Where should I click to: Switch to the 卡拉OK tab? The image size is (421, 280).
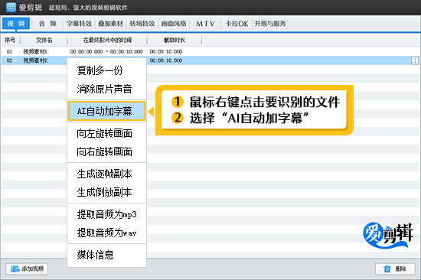pos(237,24)
